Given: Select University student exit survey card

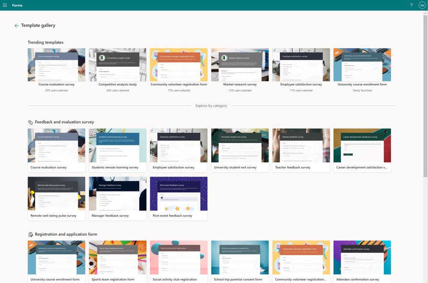Looking at the screenshot, I should 240,150.
